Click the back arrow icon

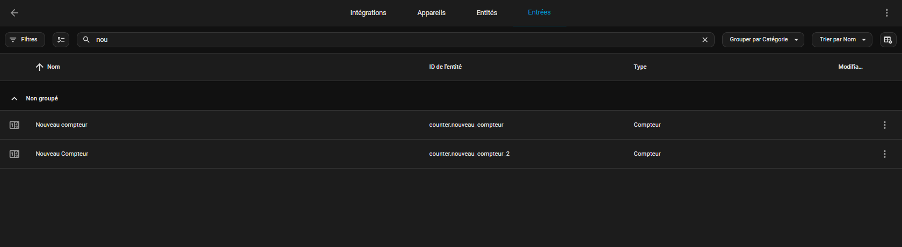coord(14,13)
